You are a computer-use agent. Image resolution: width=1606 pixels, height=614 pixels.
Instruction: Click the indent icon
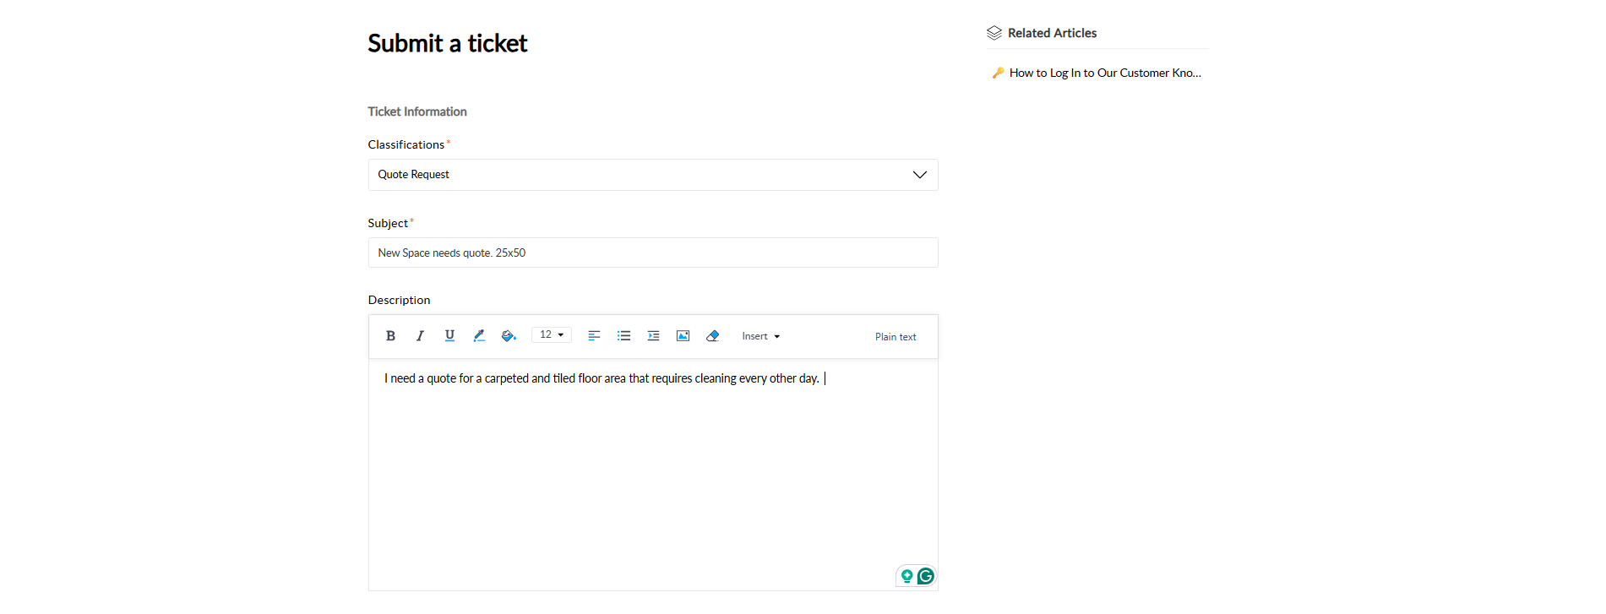pos(653,336)
